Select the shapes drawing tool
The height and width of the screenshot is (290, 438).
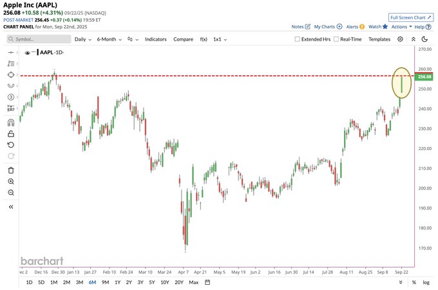point(10,75)
